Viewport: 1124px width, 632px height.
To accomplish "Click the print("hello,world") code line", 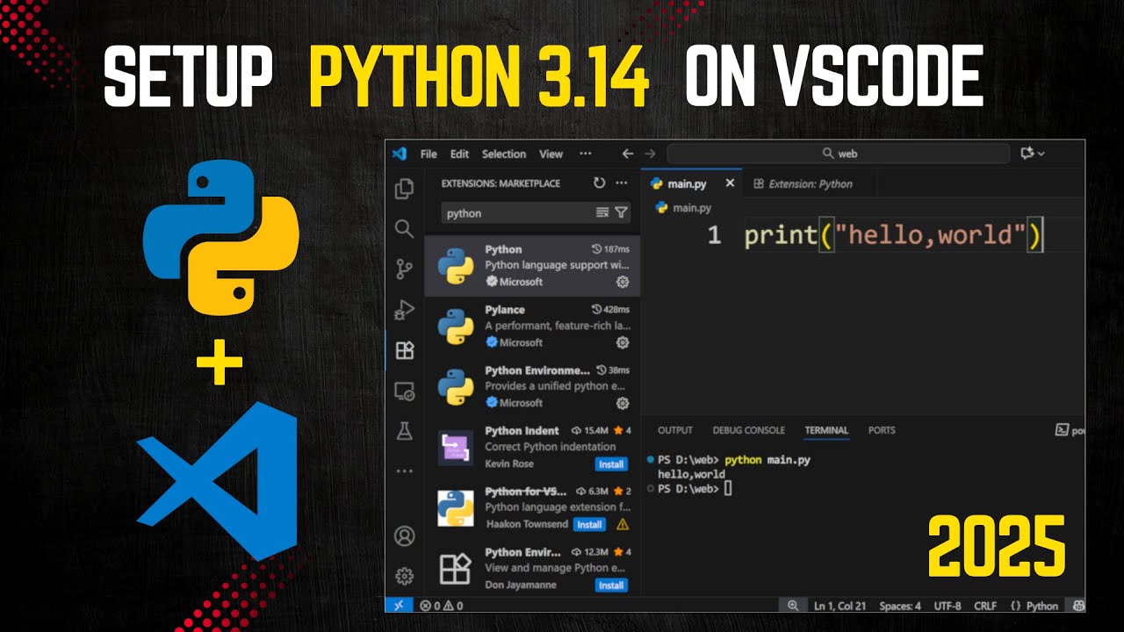I will [893, 235].
